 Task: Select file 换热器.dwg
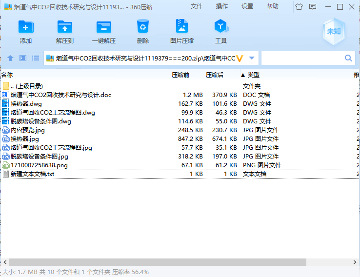26,104
